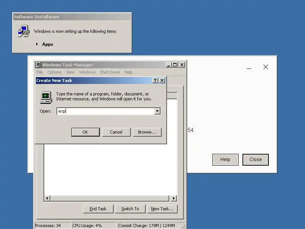Close the Create New Task dialog with X
This screenshot has height=229, width=305.
click(x=162, y=81)
